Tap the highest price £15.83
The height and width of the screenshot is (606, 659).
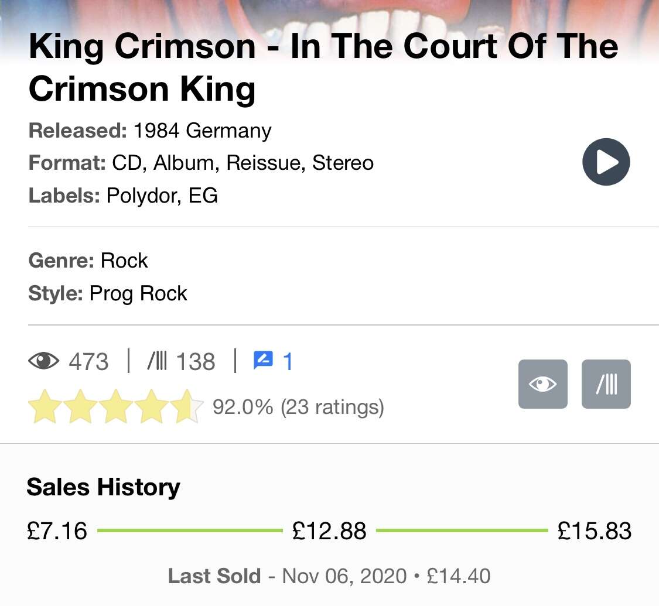595,530
